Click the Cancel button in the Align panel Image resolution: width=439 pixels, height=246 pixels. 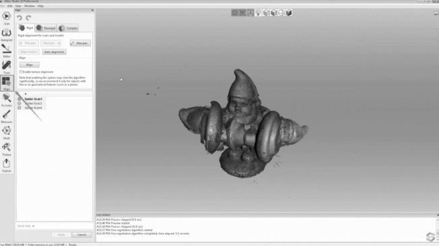(x=81, y=235)
